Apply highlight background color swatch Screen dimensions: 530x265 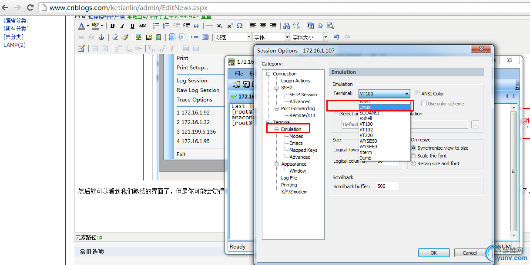click(x=95, y=26)
